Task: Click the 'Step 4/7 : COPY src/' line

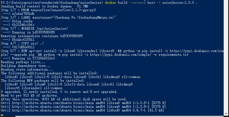Action: point(22,44)
